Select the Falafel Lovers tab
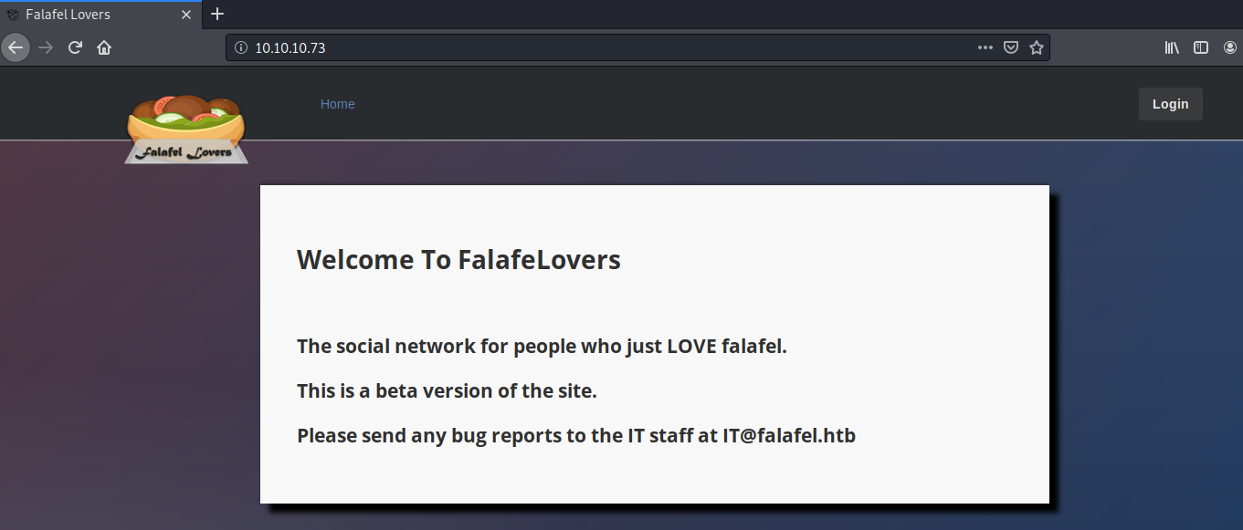This screenshot has height=530, width=1243. 82,15
